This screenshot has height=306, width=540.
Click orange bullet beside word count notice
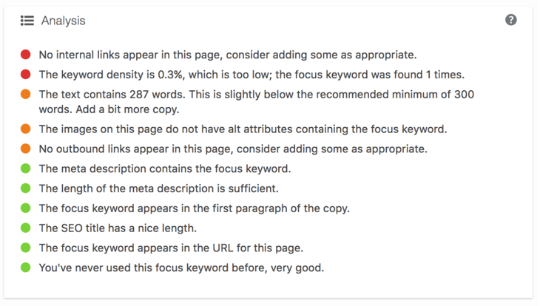click(x=26, y=95)
